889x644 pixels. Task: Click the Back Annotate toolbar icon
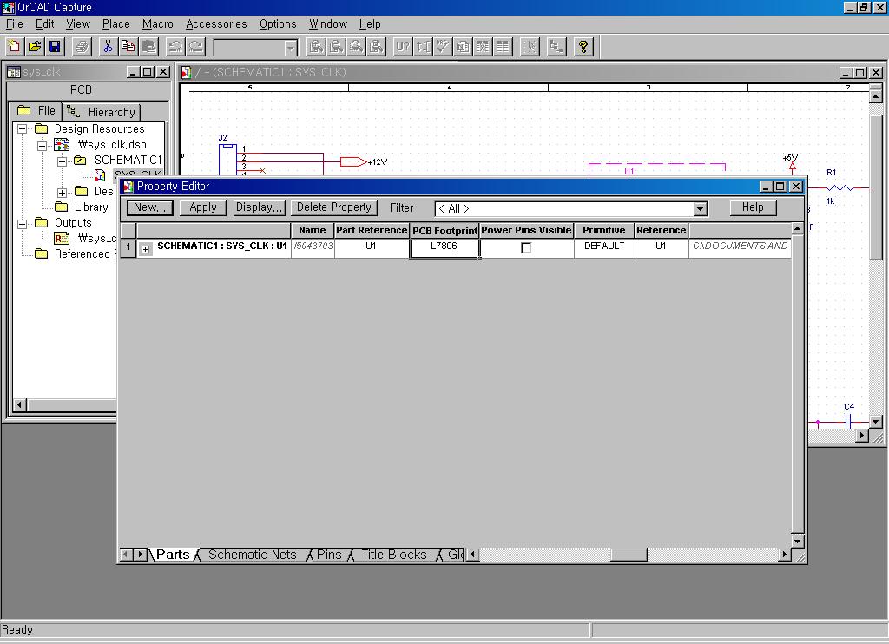(x=423, y=47)
